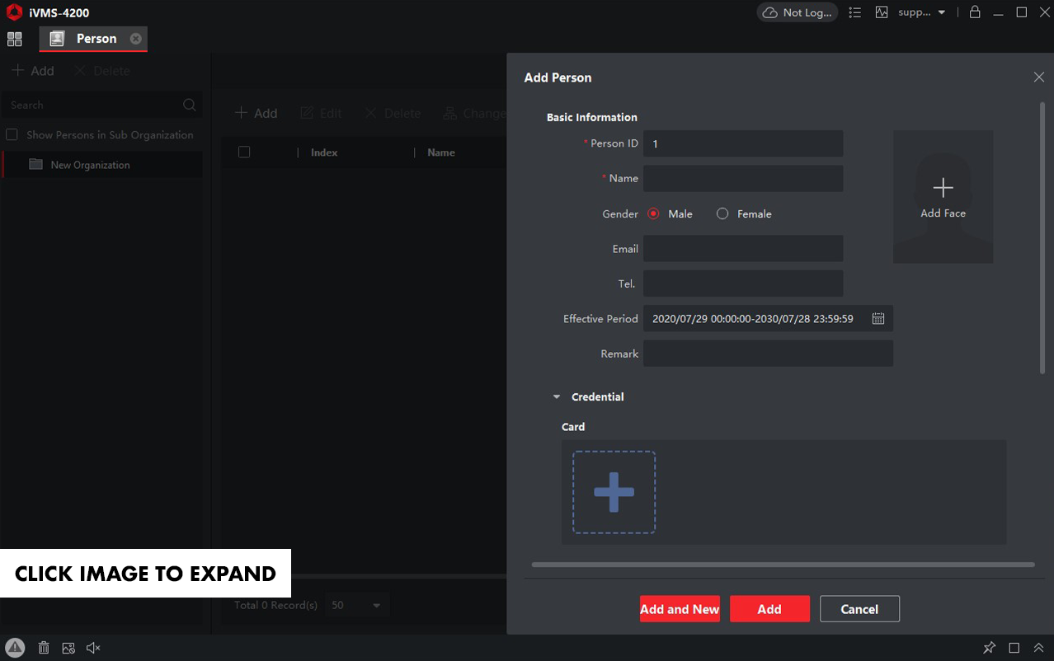This screenshot has height=661, width=1054.
Task: Add an organization in the left panel
Action: tap(32, 71)
